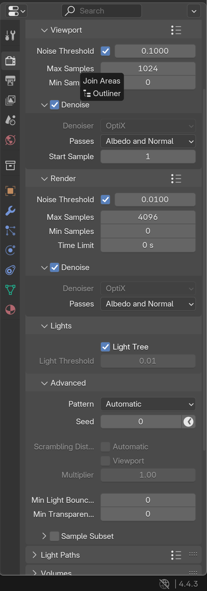Open the Particles properties tab
This screenshot has width=207, height=591.
[10, 230]
